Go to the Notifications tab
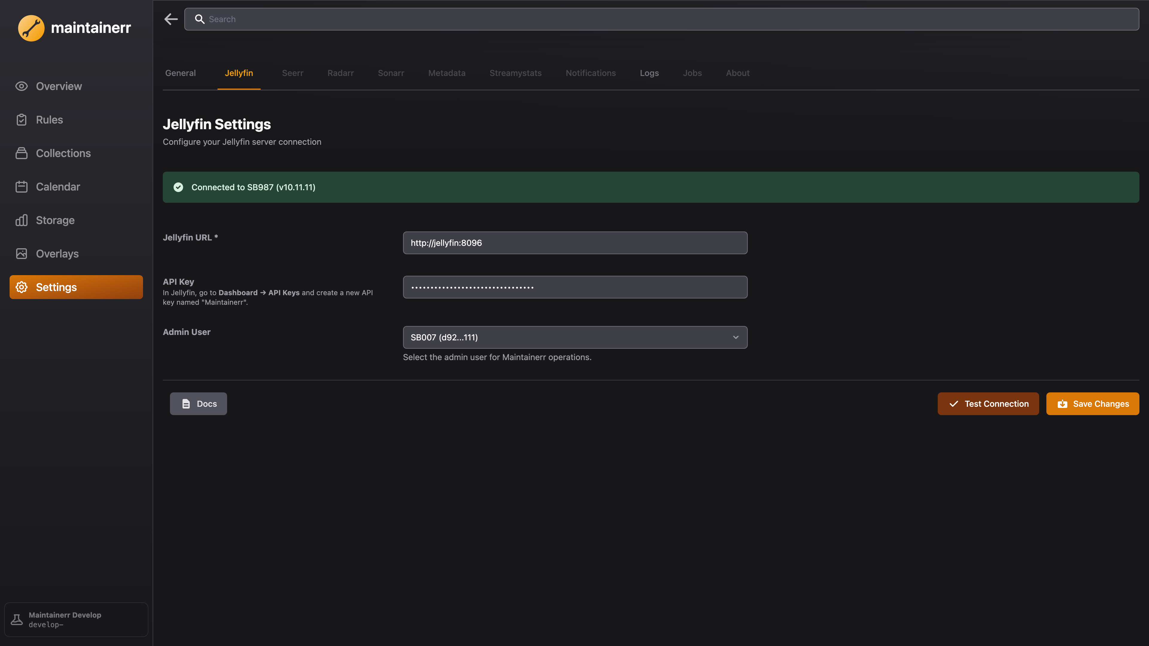 (x=591, y=73)
